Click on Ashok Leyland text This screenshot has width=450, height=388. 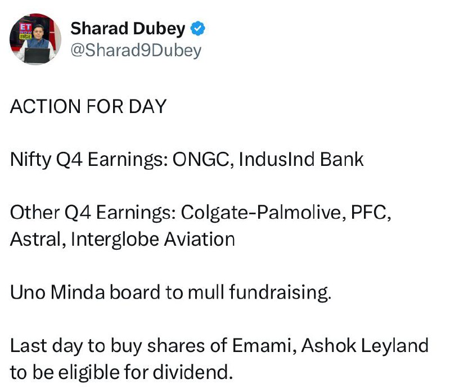365,346
